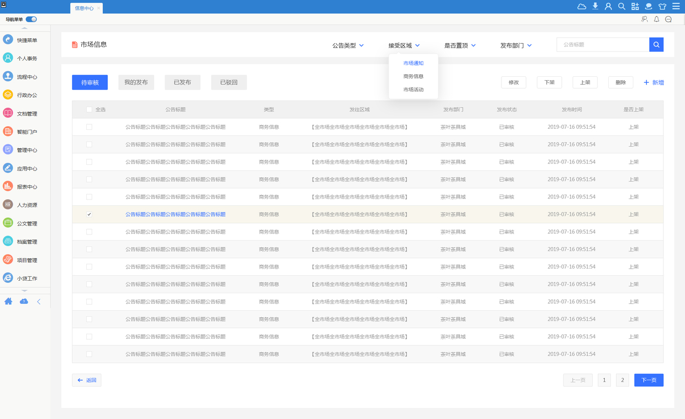This screenshot has width=685, height=419.
Task: Click the home icon below the sidebar
Action: [x=9, y=301]
